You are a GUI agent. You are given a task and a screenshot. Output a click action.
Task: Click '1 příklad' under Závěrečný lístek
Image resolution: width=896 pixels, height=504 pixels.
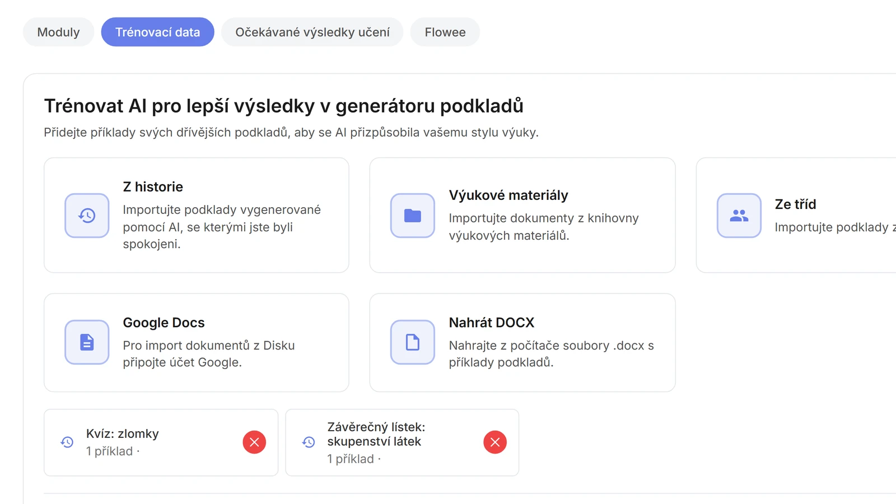[351, 459]
